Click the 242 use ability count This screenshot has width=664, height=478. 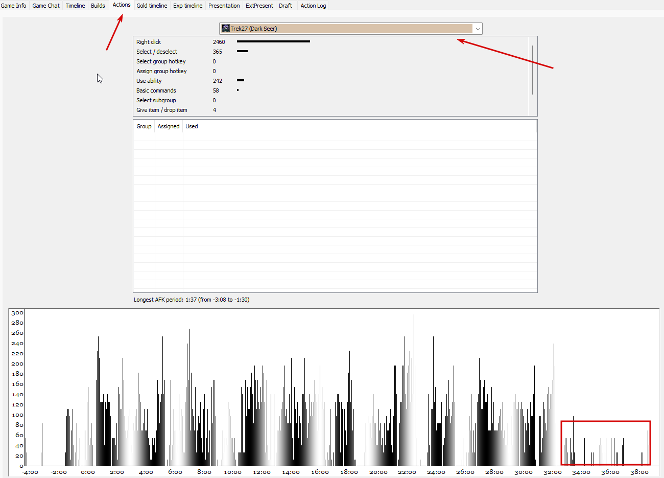pyautogui.click(x=218, y=81)
